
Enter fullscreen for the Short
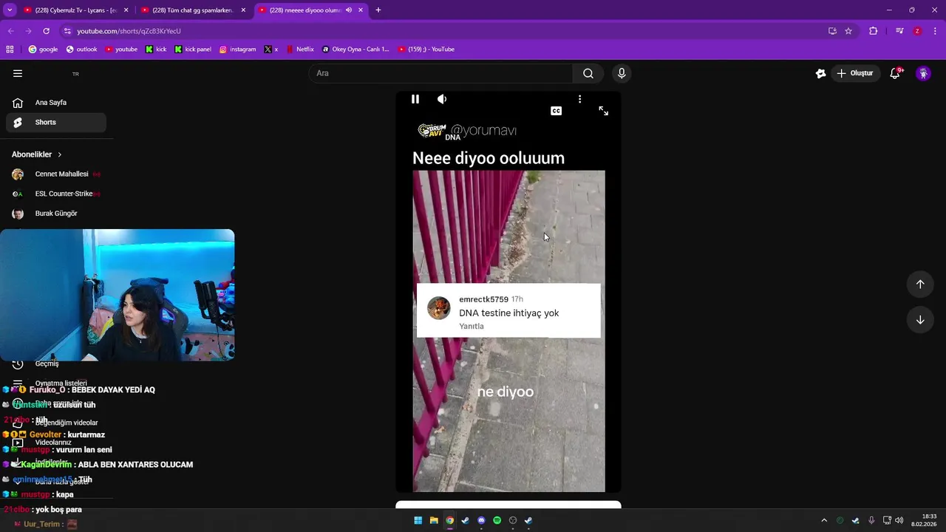coord(604,111)
